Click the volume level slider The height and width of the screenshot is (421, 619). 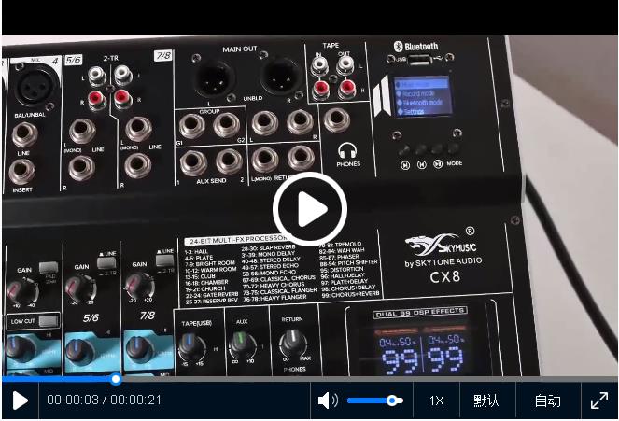(375, 400)
